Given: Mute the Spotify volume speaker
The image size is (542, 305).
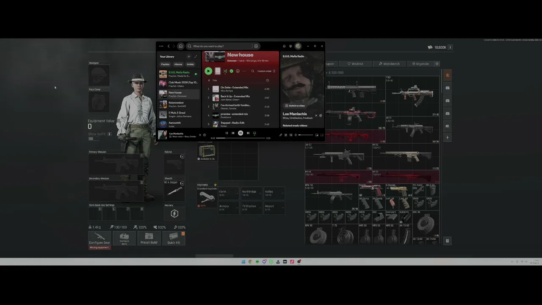Looking at the screenshot, I should coord(296,135).
